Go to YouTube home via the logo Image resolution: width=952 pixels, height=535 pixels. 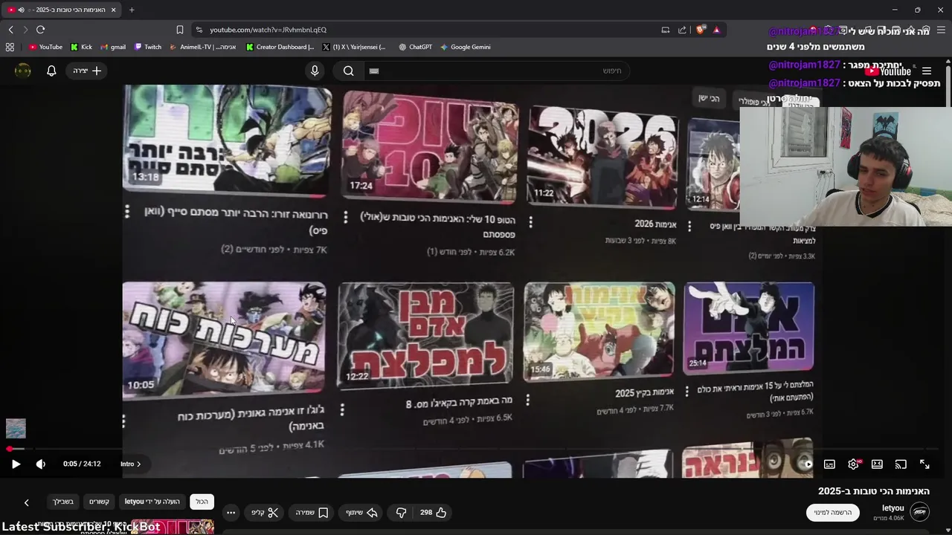[x=888, y=71]
